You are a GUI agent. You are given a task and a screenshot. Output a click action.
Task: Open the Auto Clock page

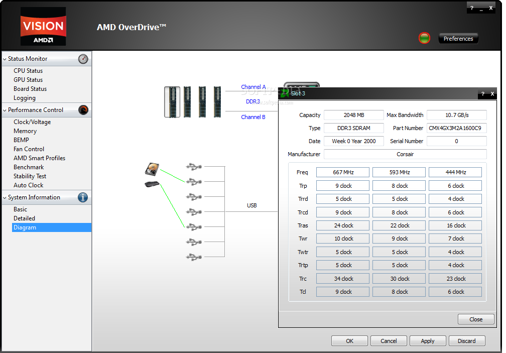[x=29, y=185]
